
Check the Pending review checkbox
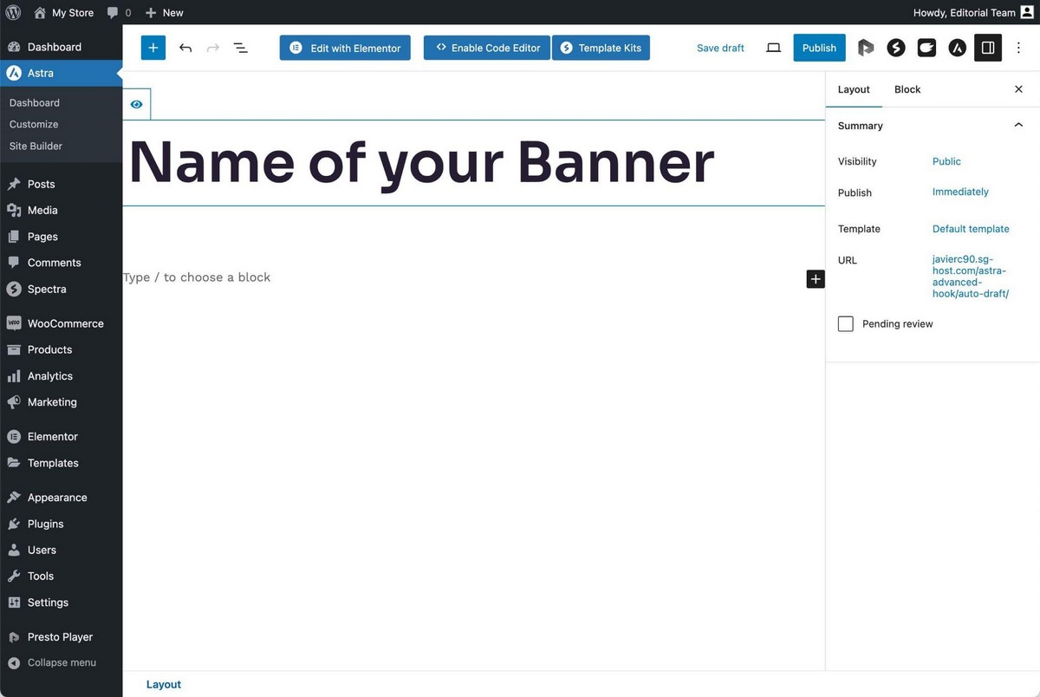pyautogui.click(x=846, y=323)
